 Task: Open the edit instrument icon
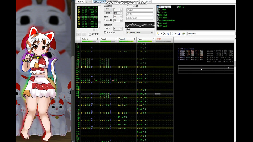[183, 34]
